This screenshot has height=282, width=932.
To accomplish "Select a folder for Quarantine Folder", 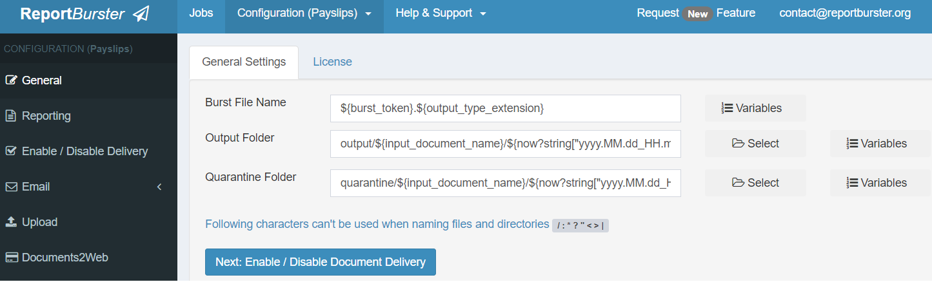I will tap(755, 183).
